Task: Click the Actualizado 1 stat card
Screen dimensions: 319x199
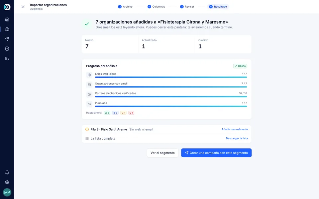Action: [166, 44]
